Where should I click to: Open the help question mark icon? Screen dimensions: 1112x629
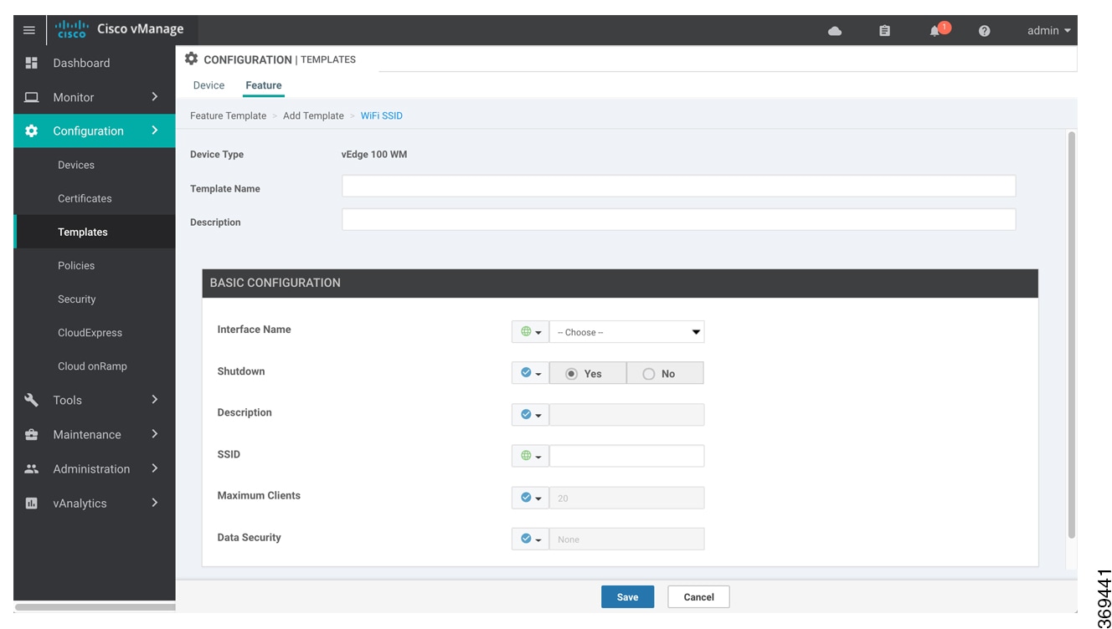(x=985, y=31)
